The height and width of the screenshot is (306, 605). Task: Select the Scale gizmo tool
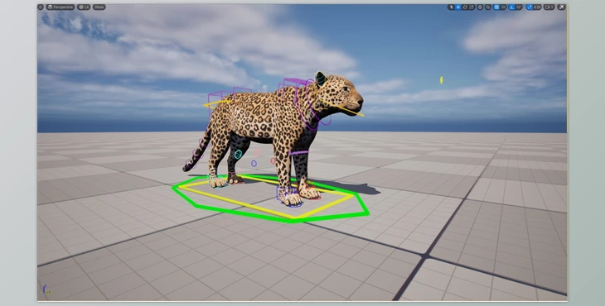472,7
